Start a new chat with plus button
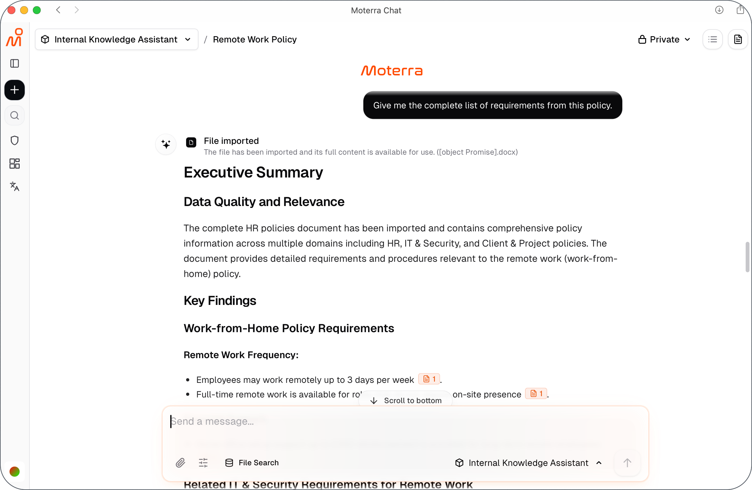 (15, 90)
